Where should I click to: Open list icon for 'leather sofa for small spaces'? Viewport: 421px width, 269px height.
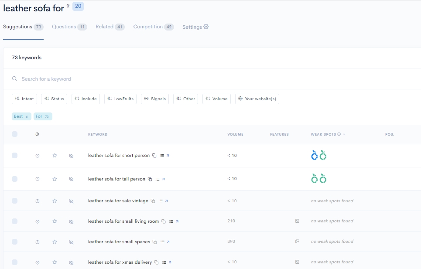point(162,242)
